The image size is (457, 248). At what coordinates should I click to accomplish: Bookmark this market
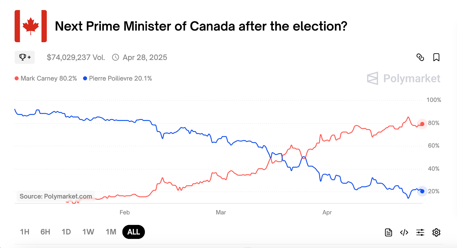(436, 57)
